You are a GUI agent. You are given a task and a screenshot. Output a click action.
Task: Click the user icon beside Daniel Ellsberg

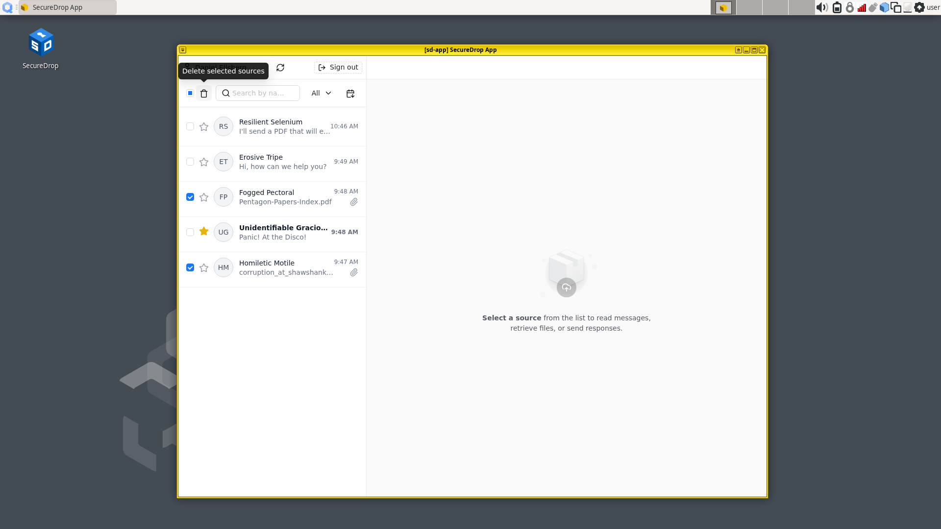tap(188, 67)
